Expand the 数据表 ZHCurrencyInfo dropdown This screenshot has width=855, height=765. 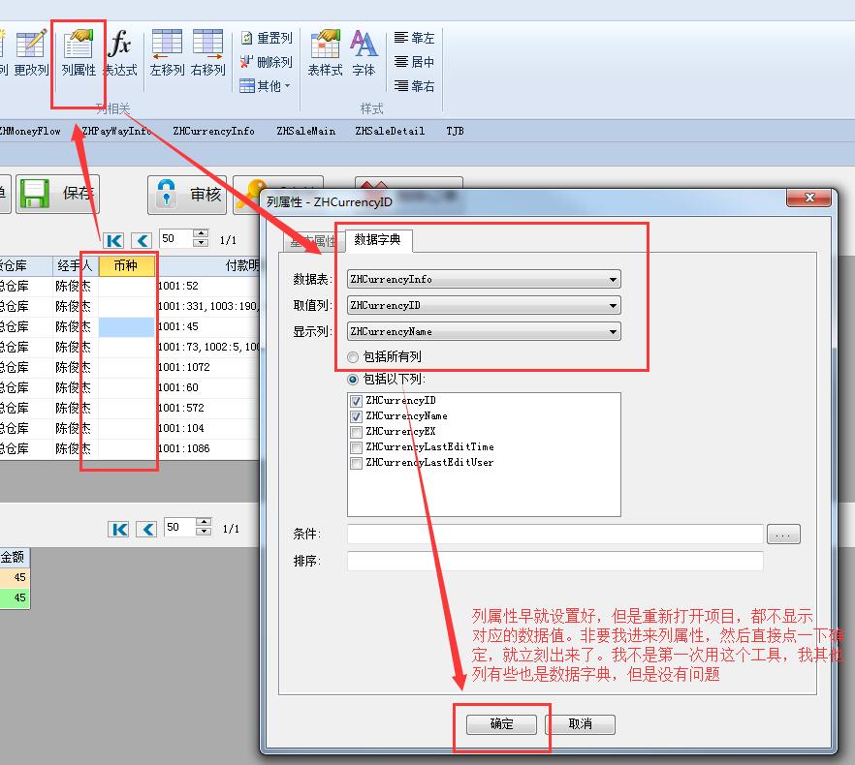point(613,280)
